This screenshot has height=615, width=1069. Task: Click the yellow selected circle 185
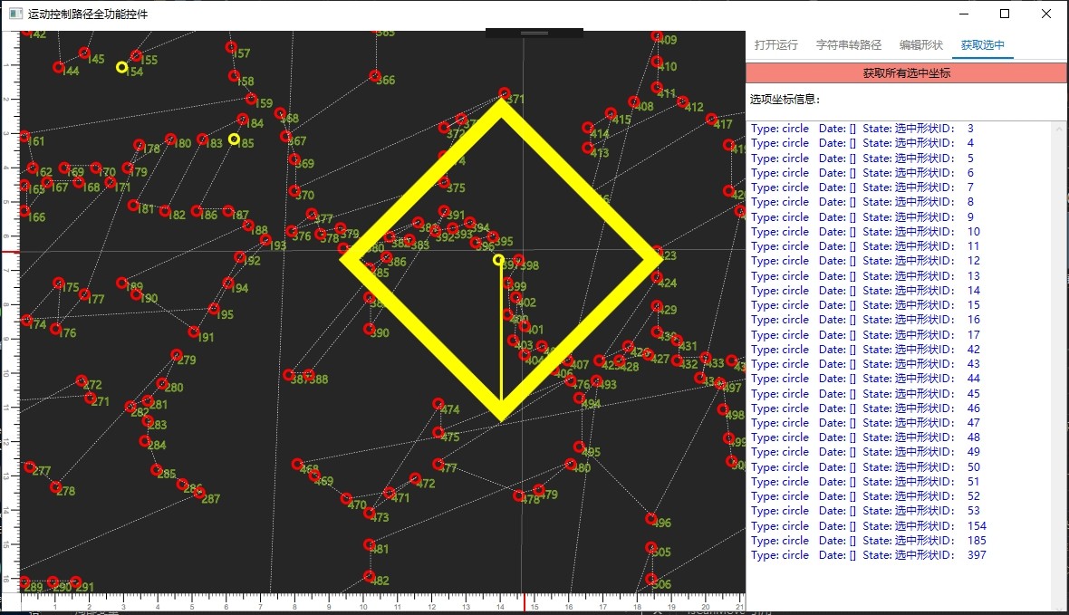point(234,139)
